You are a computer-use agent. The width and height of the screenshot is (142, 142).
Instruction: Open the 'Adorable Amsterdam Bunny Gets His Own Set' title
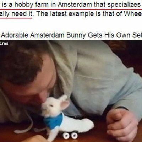[x=72, y=35]
